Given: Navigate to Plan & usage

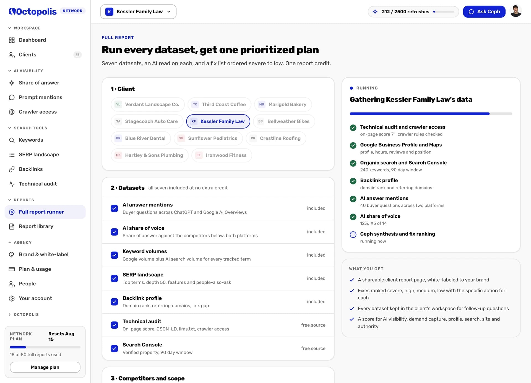Looking at the screenshot, I should 45,269.
